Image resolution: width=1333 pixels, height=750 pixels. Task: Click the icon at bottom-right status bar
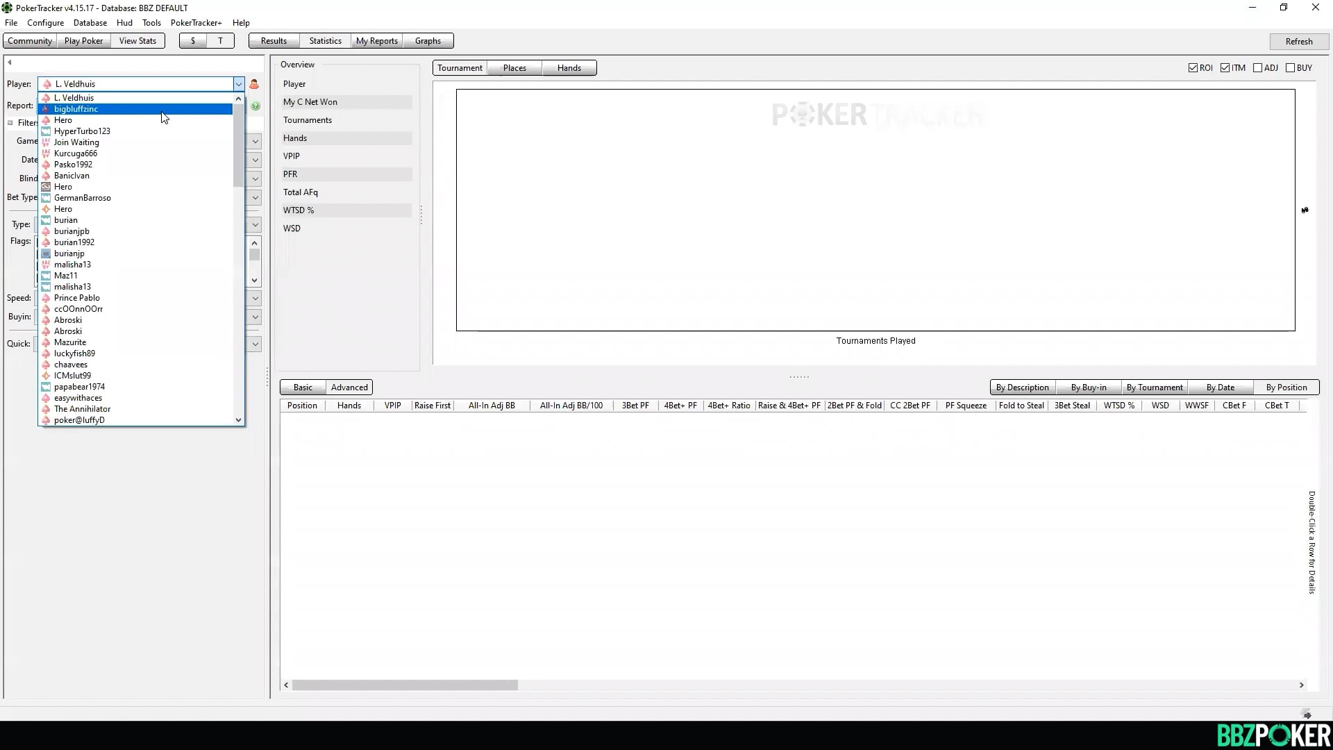pos(1307,714)
